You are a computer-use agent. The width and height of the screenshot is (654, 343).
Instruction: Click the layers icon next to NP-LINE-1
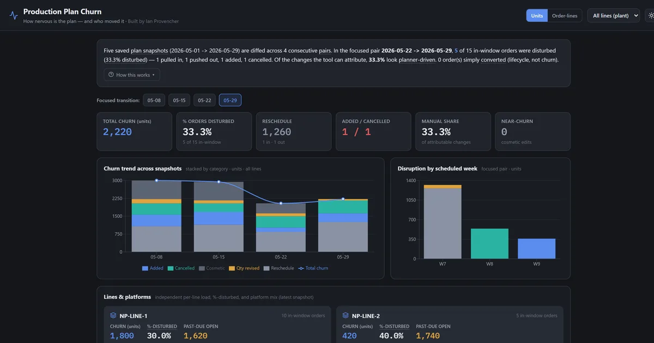(x=113, y=316)
